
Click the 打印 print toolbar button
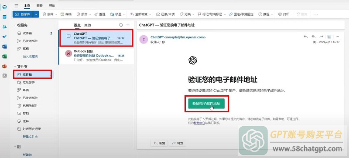[x=284, y=14]
